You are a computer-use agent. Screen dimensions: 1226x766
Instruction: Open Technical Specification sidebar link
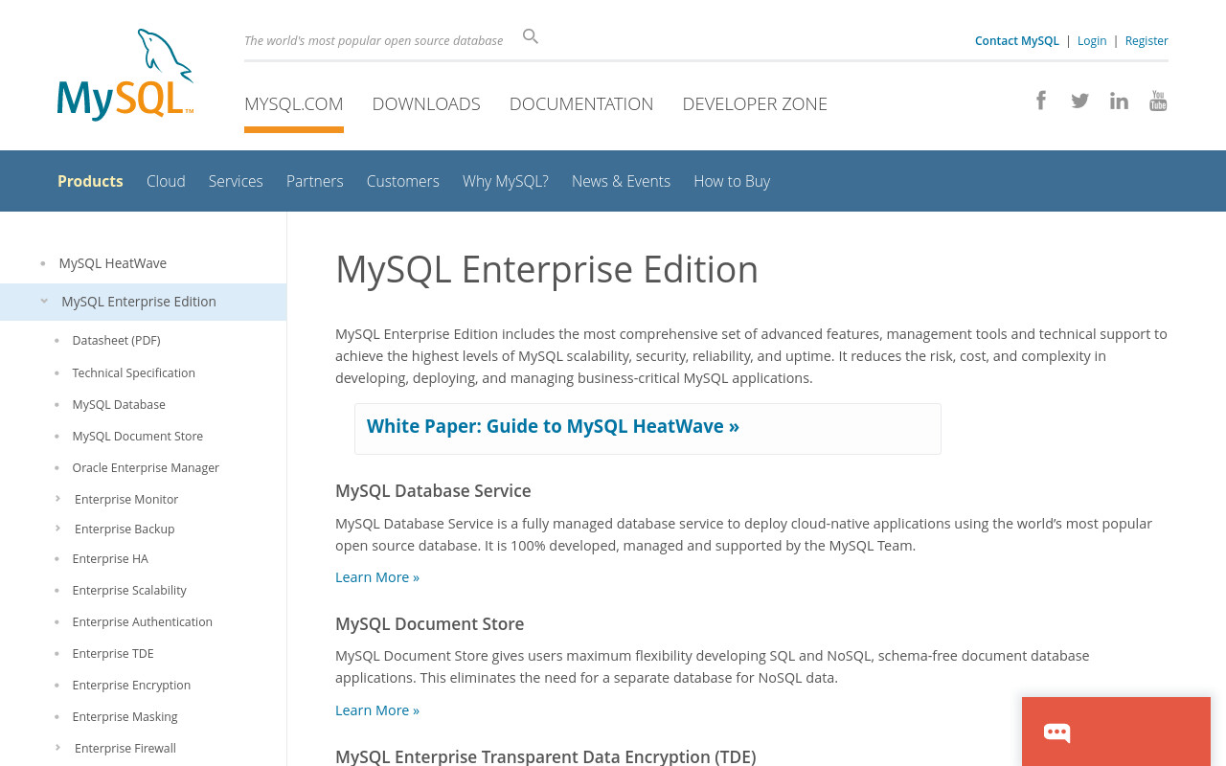point(133,372)
